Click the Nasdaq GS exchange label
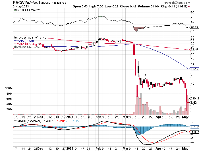199x151 pixels. (x=59, y=3)
